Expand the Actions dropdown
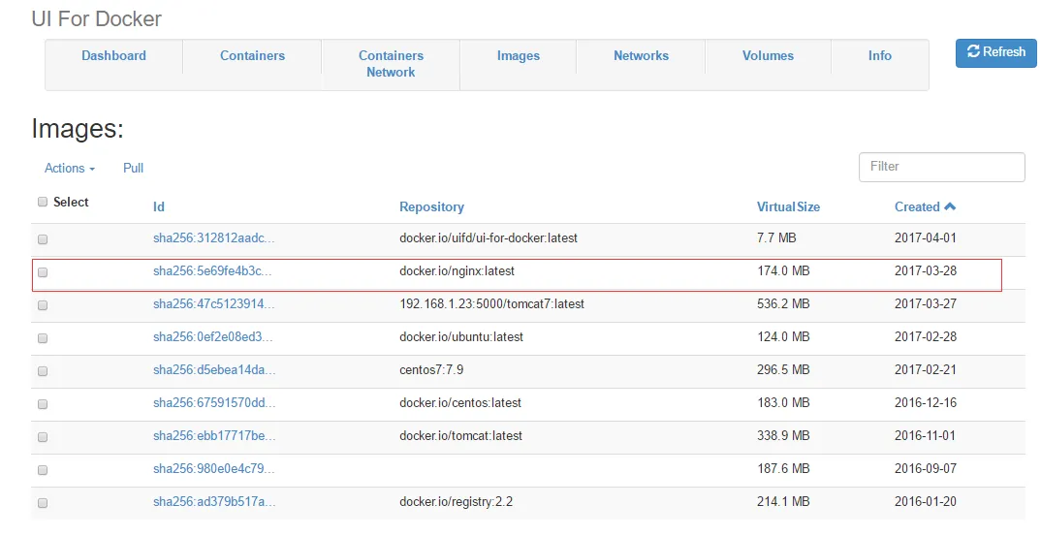This screenshot has width=1041, height=537. coord(70,169)
